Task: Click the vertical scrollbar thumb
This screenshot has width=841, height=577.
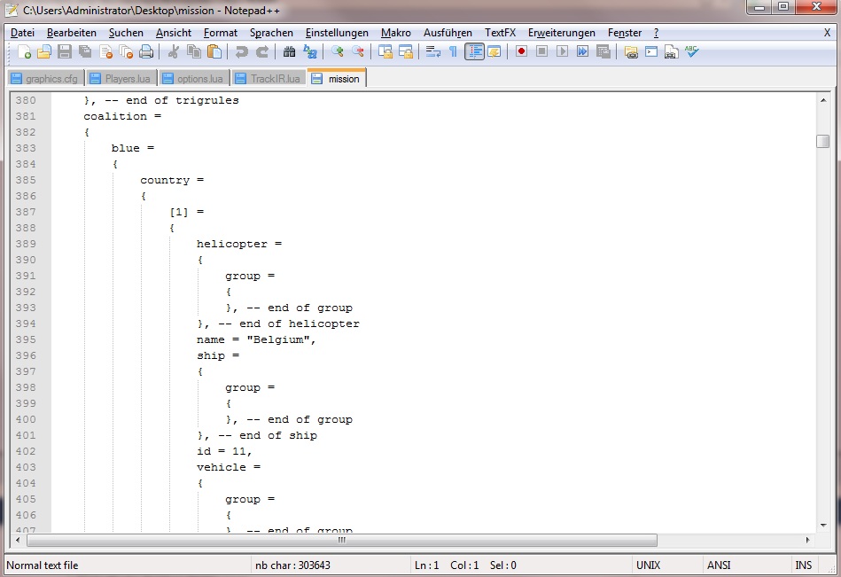Action: (822, 141)
